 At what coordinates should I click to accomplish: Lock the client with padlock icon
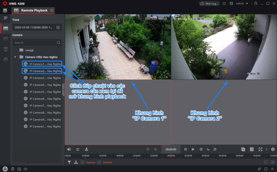[x=256, y=3]
